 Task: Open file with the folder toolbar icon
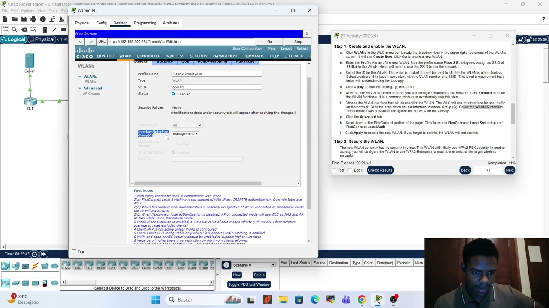coord(15,19)
